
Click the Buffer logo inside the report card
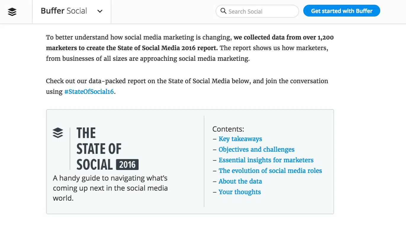coord(58,133)
